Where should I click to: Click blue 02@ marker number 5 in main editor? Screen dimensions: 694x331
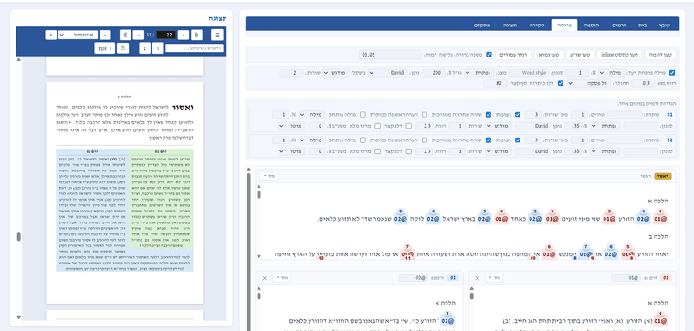point(401,218)
